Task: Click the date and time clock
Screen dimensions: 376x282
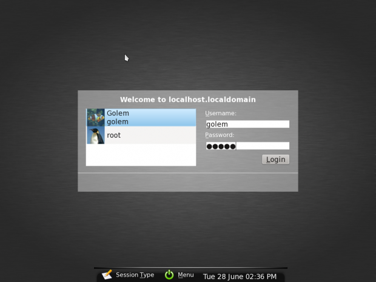Action: 240,277
